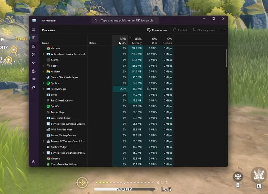Click the WMI Provider Host icon
Viewport: 268px width, 194px height.
(48, 130)
